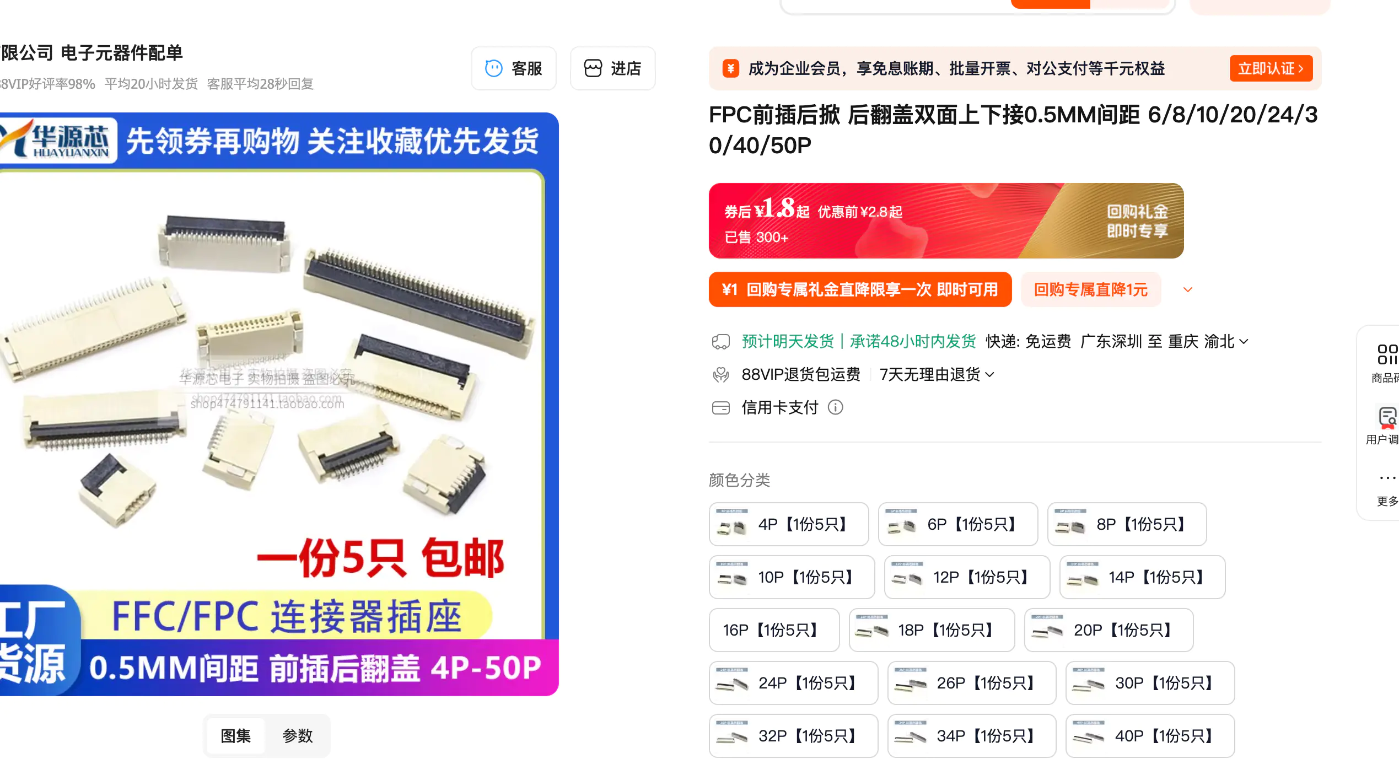The height and width of the screenshot is (764, 1399).
Task: Select the 4P【1份5只】 variant option
Action: [789, 524]
